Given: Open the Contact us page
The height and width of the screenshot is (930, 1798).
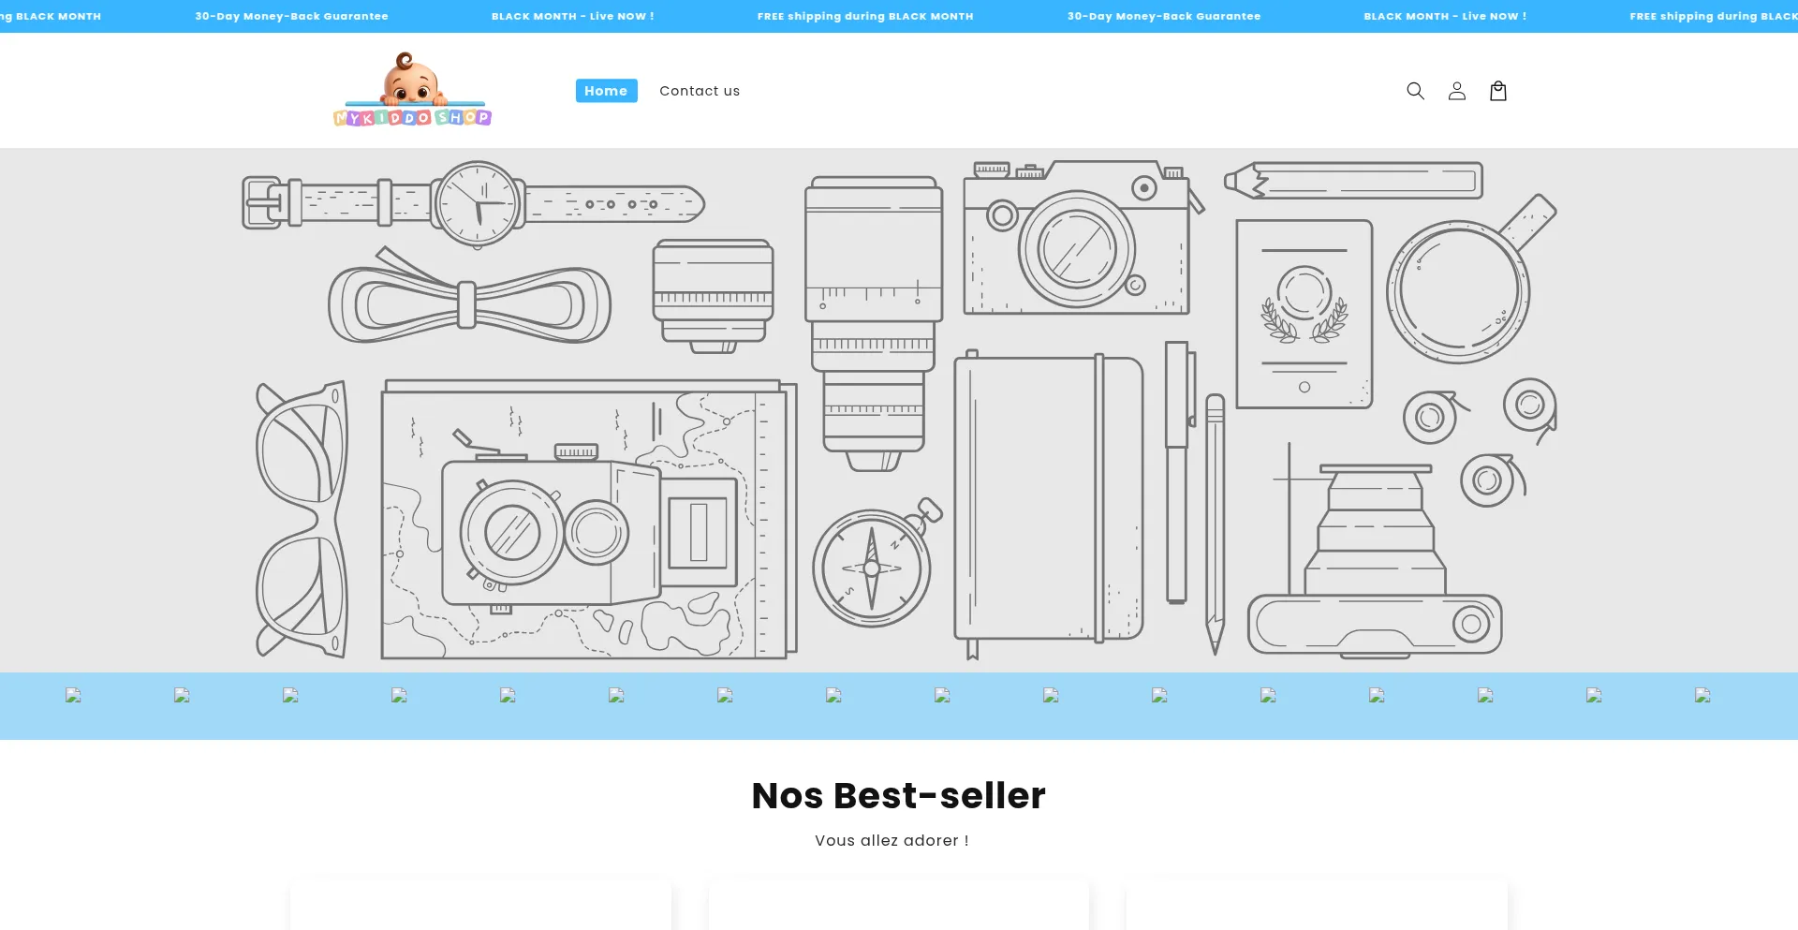Looking at the screenshot, I should pos(699,91).
